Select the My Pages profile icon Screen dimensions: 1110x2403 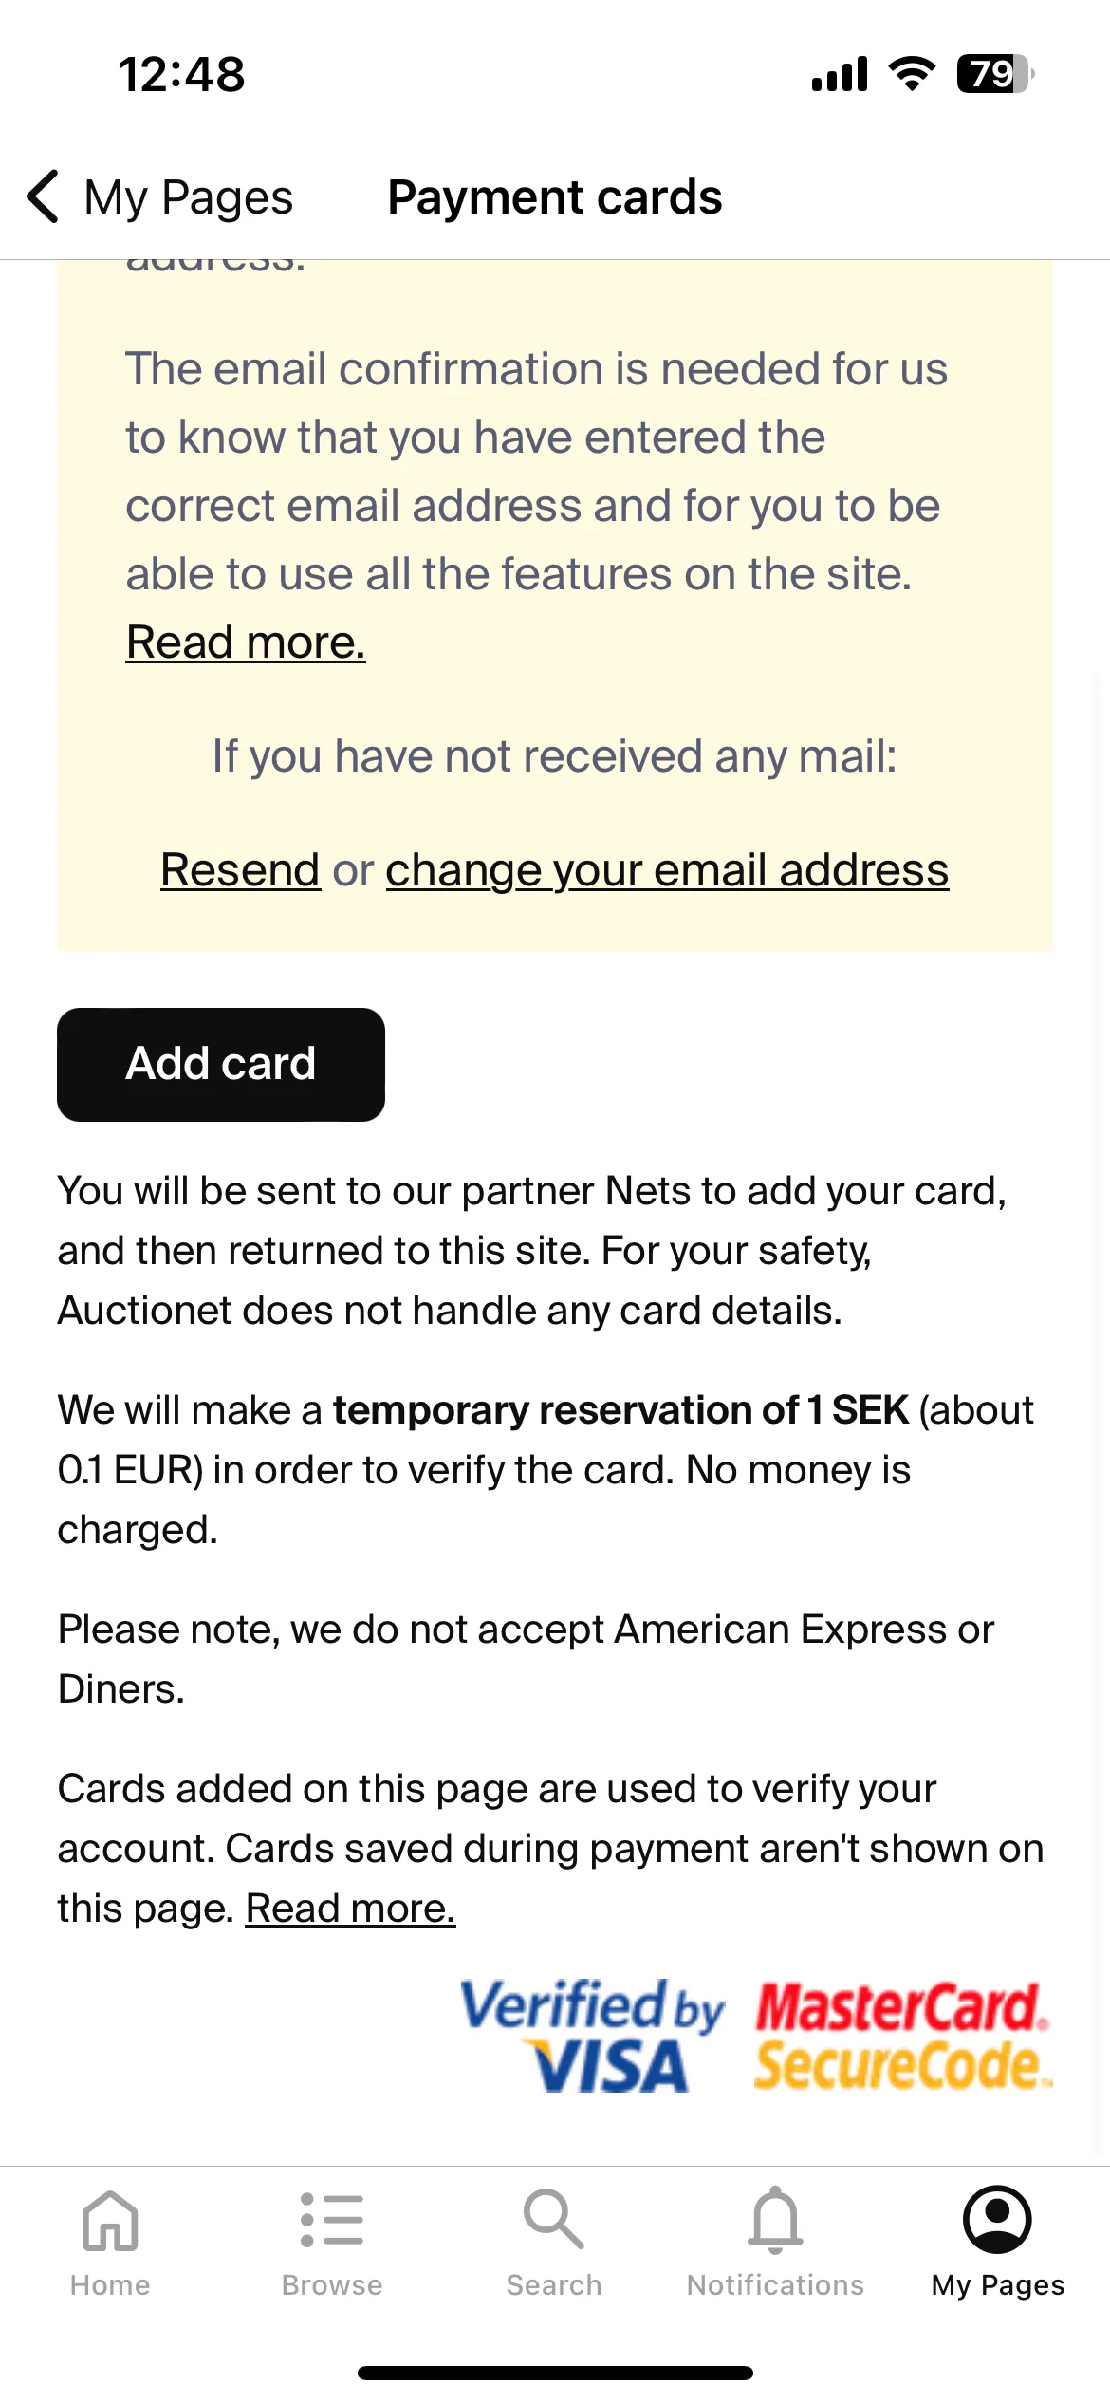[997, 2220]
